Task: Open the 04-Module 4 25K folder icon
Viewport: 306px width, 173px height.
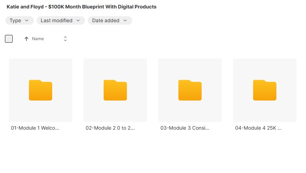Action: pos(265,90)
